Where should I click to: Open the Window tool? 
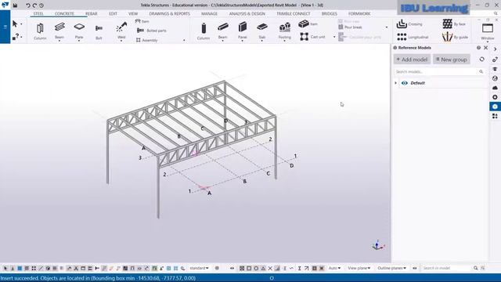[x=488, y=31]
